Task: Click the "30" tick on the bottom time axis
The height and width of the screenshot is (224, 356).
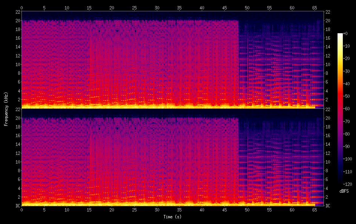Action: (157, 210)
